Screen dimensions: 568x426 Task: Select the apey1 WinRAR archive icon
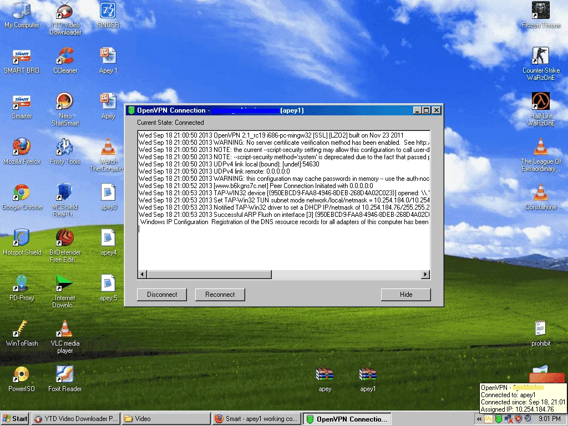coord(368,379)
